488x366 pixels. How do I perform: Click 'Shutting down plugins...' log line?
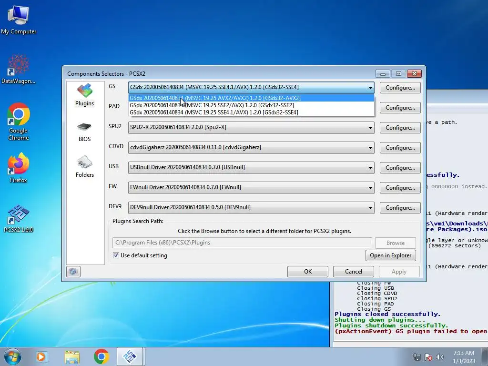coord(380,320)
